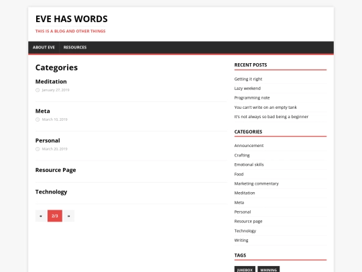Click the Categories sidebar widget heading
The image size is (362, 272).
248,132
